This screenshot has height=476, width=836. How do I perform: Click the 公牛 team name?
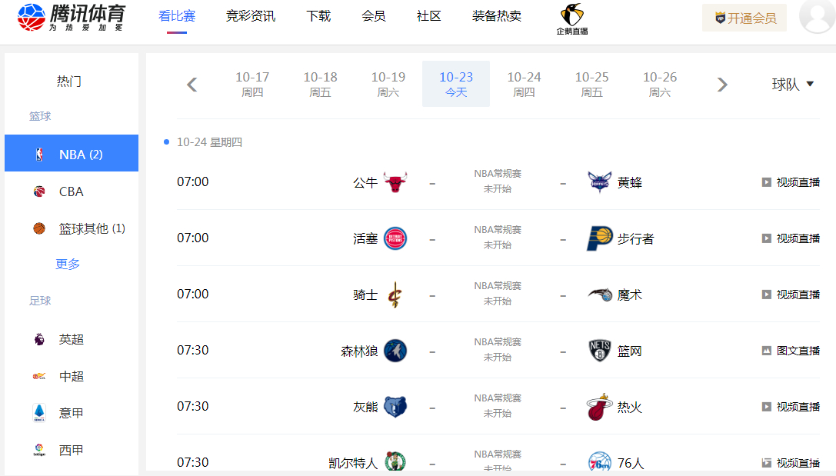pos(365,183)
